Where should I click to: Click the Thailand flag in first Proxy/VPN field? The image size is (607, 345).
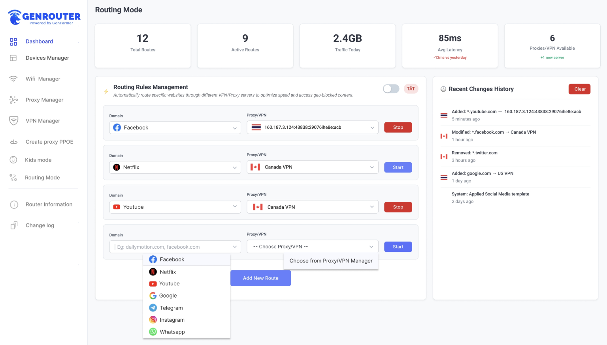click(x=256, y=127)
